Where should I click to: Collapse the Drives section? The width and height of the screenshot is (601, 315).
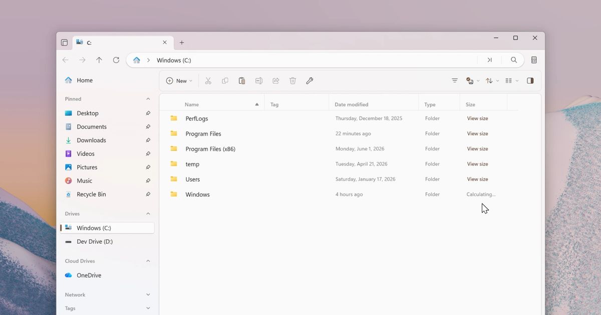coord(148,213)
